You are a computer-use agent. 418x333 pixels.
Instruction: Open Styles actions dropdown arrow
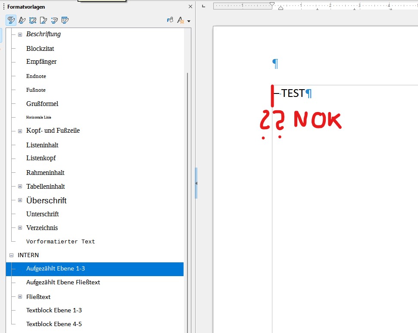[x=189, y=21]
